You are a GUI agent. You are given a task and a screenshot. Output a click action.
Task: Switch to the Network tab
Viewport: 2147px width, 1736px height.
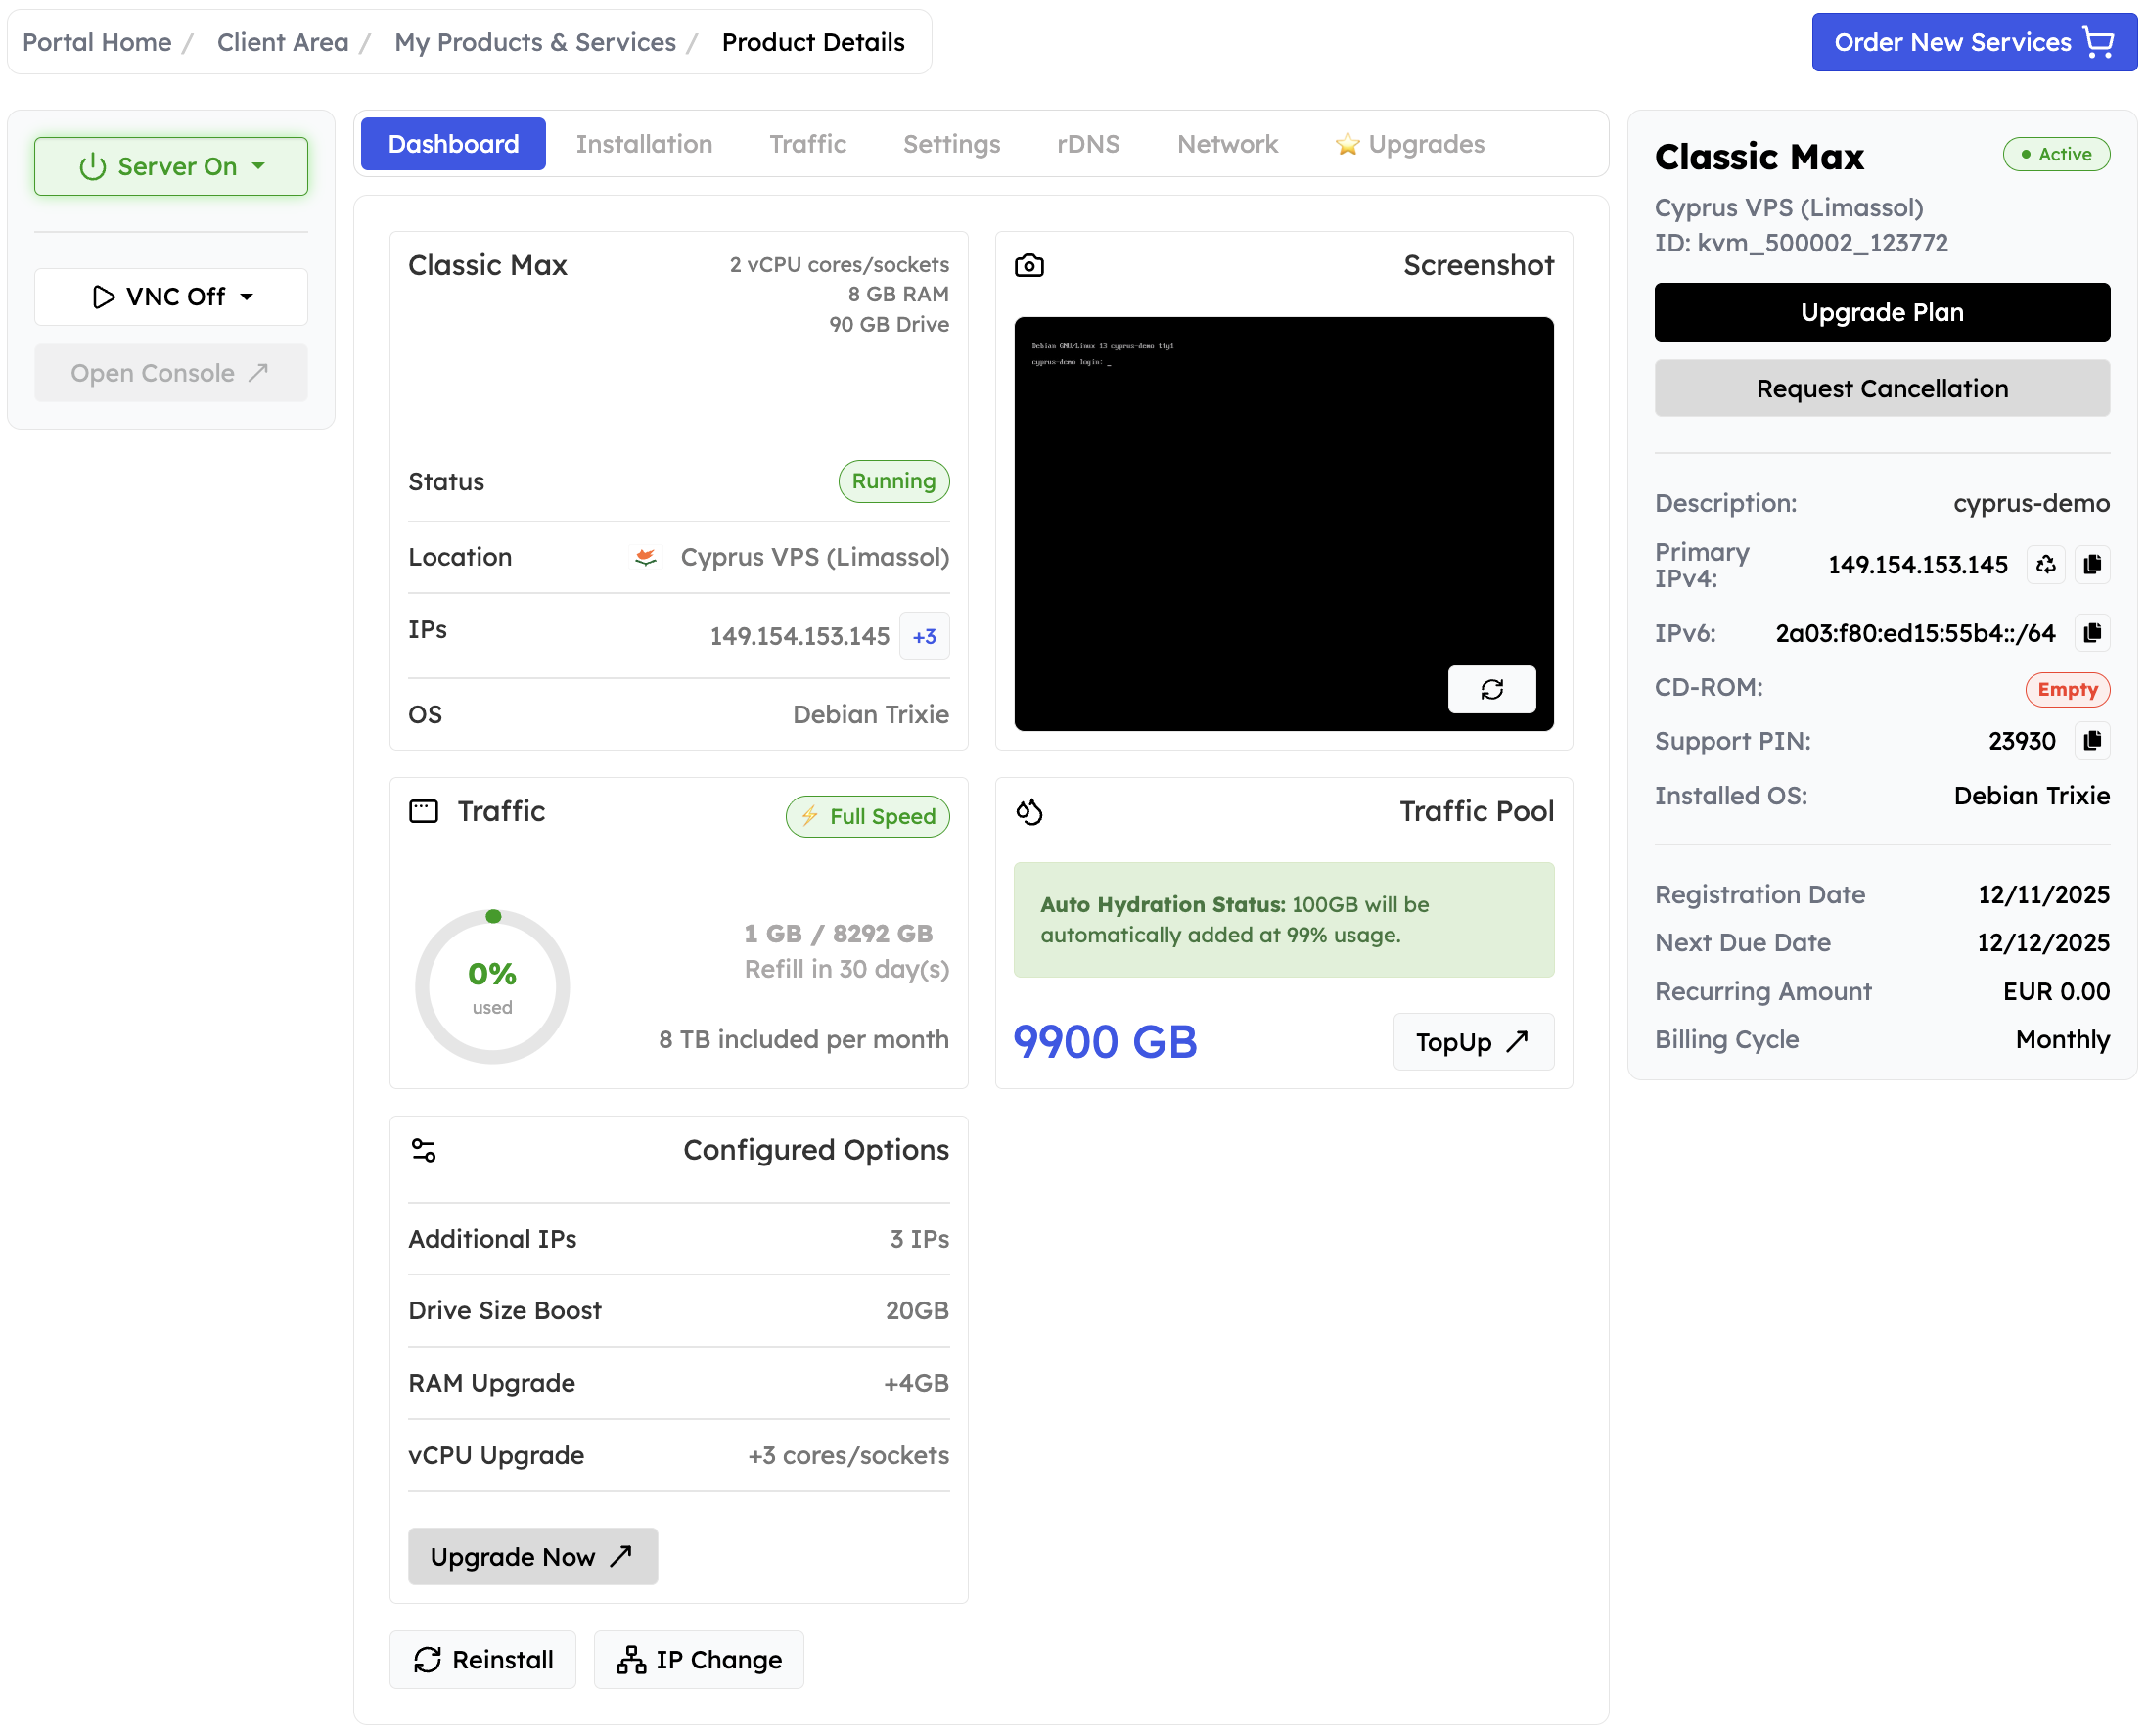[1227, 144]
